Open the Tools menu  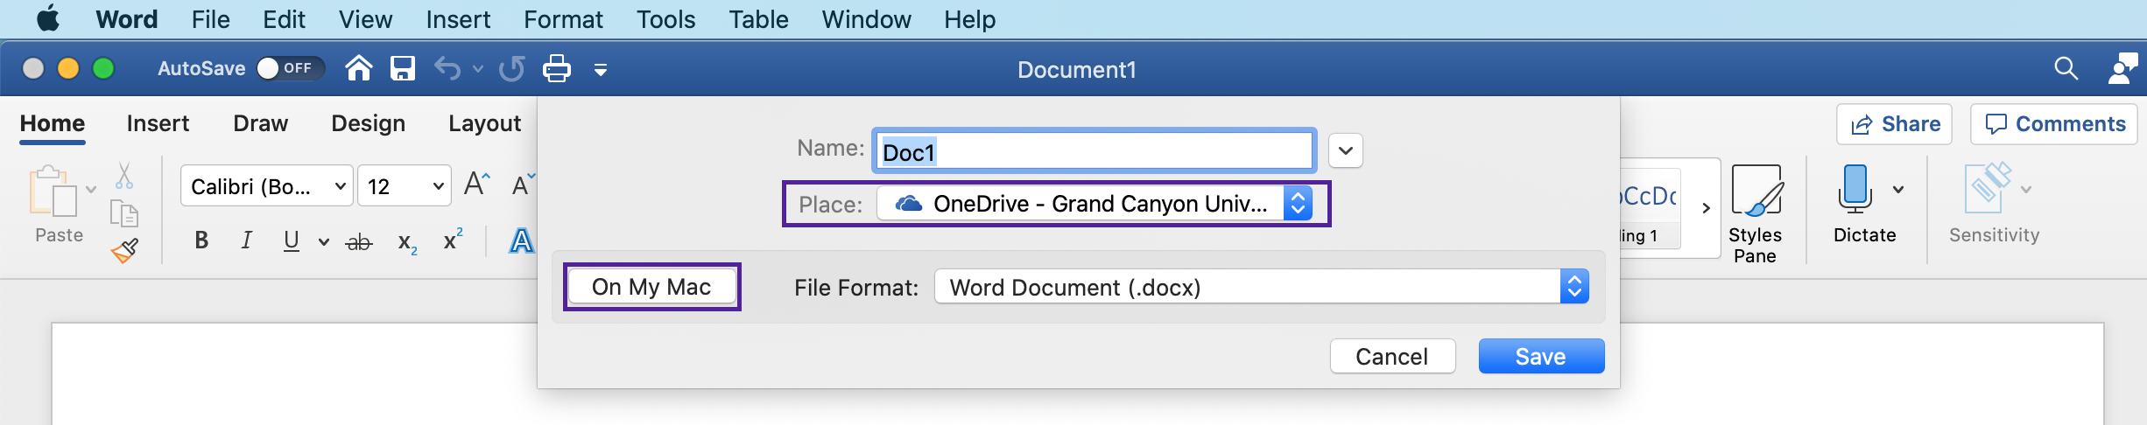[665, 19]
